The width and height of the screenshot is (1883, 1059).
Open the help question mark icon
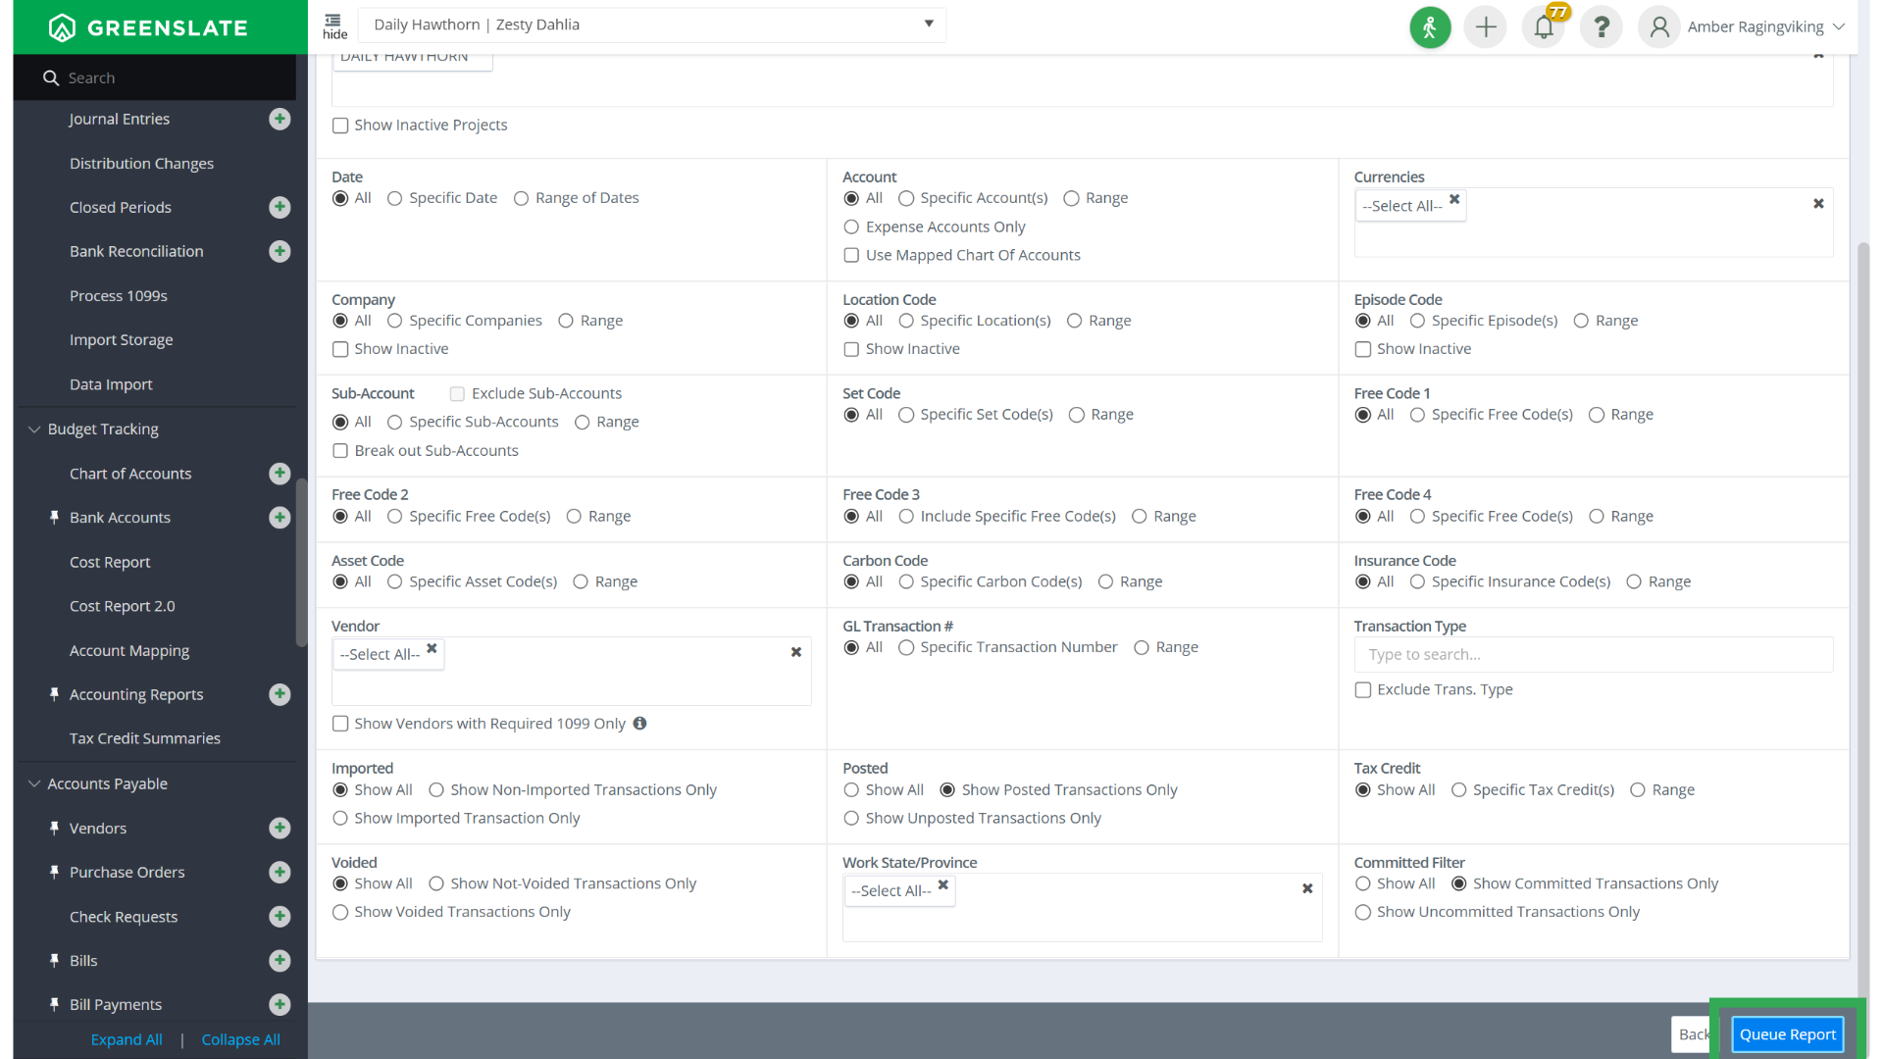[1602, 27]
